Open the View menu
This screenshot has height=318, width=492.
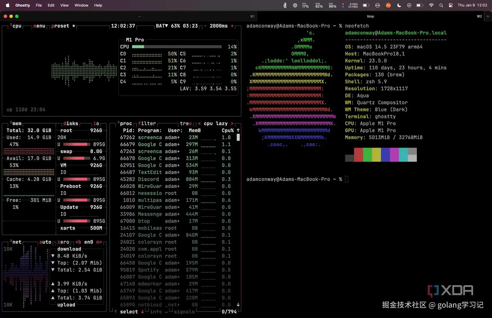pyautogui.click(x=64, y=5)
